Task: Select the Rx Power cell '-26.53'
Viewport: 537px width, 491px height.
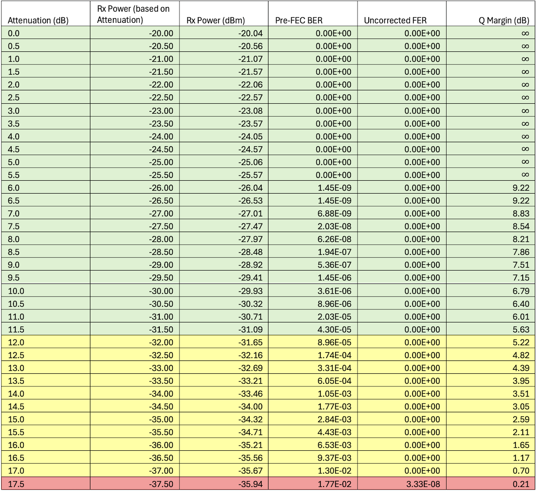Action: click(x=224, y=201)
